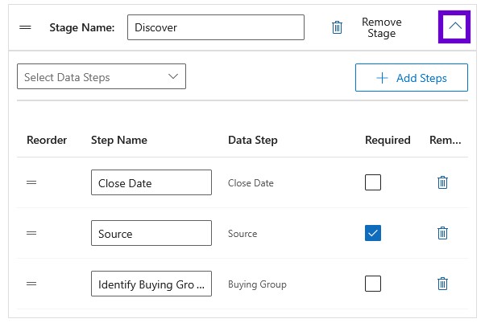Delete the Buying Group step via trash icon
The image size is (485, 327).
(x=442, y=284)
